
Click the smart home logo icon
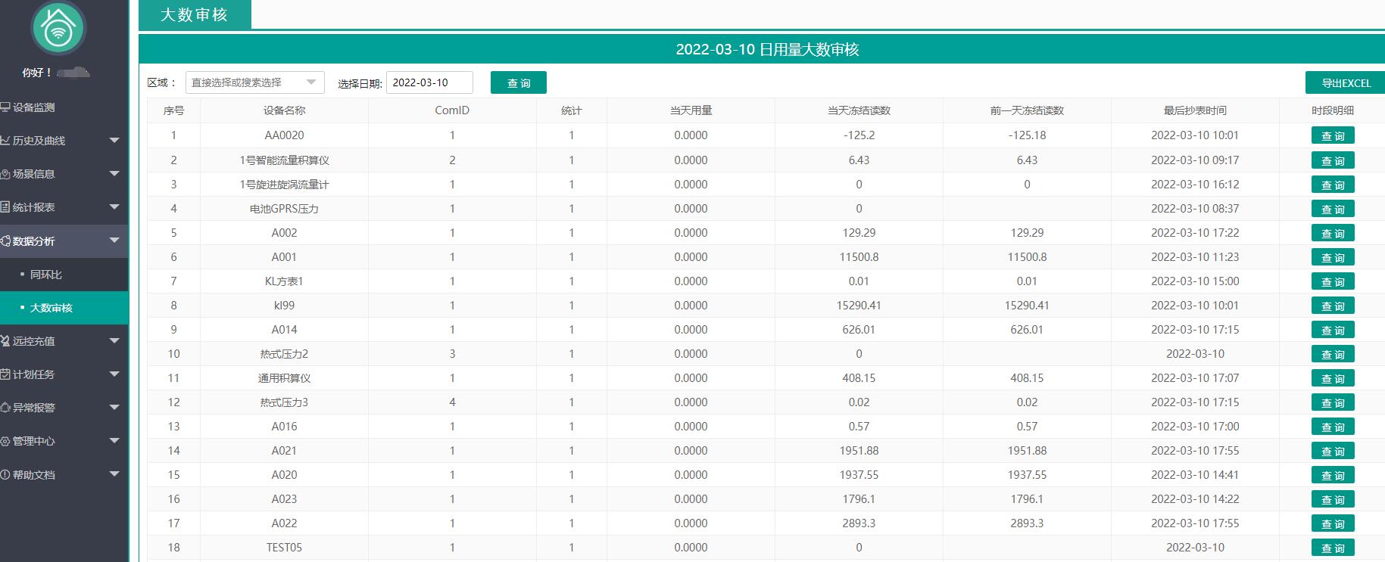pyautogui.click(x=58, y=28)
